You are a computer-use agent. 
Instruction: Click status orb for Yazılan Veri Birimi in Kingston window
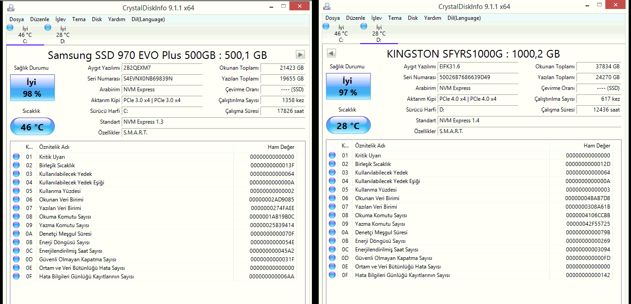click(x=332, y=207)
